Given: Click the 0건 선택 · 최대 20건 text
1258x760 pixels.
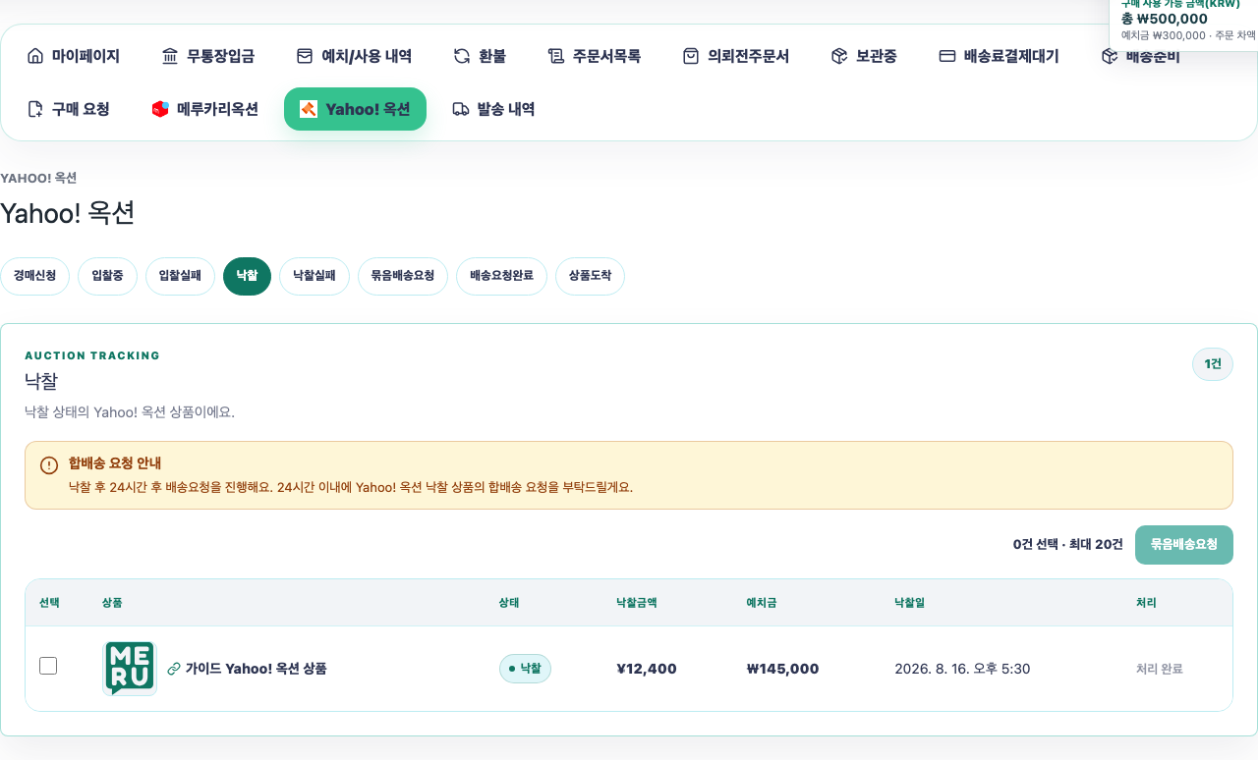Looking at the screenshot, I should [x=1068, y=545].
